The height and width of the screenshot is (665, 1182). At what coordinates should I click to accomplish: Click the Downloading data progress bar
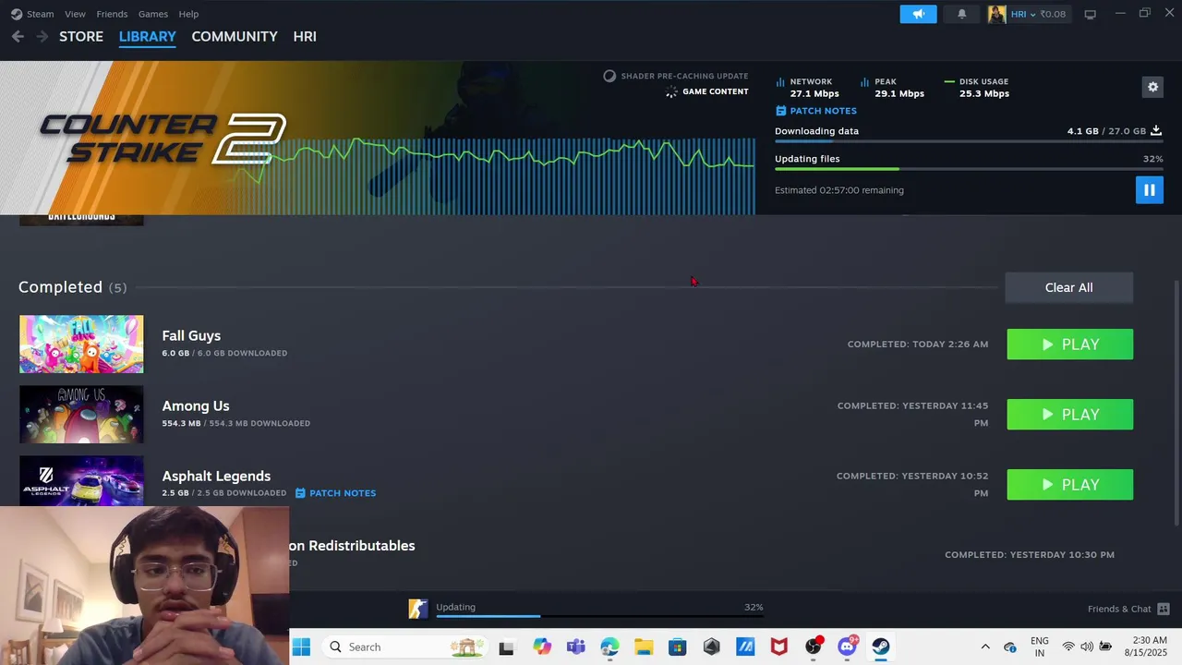coord(969,141)
